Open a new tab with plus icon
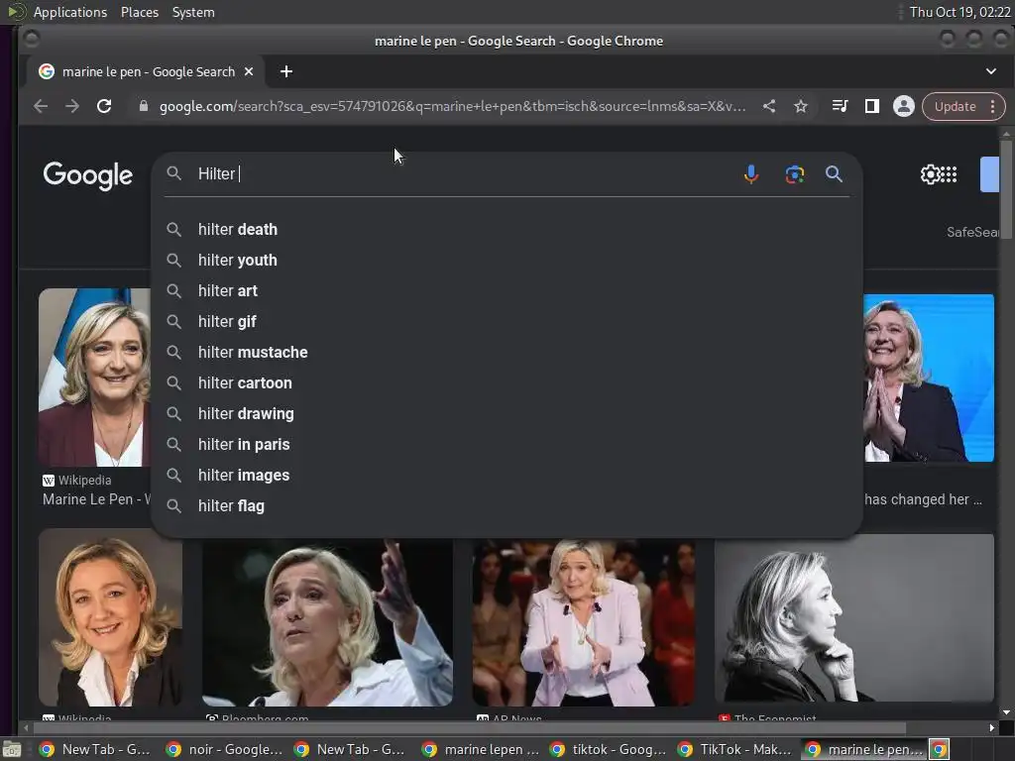Image resolution: width=1015 pixels, height=761 pixels. click(286, 71)
